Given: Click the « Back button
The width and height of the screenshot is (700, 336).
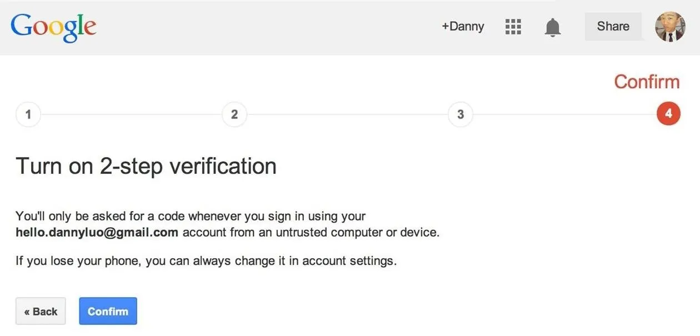Looking at the screenshot, I should [41, 311].
